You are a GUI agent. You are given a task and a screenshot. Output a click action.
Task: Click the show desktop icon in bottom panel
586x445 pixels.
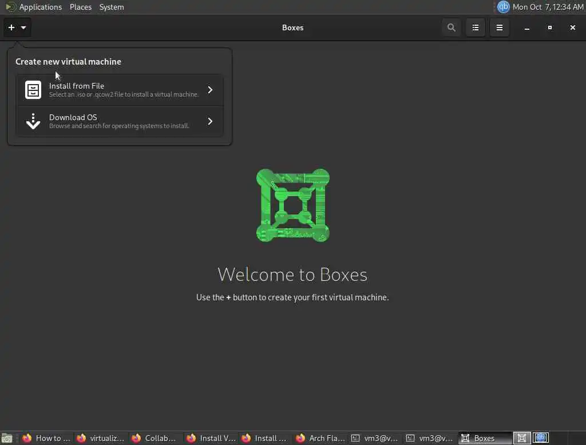[x=7, y=438]
